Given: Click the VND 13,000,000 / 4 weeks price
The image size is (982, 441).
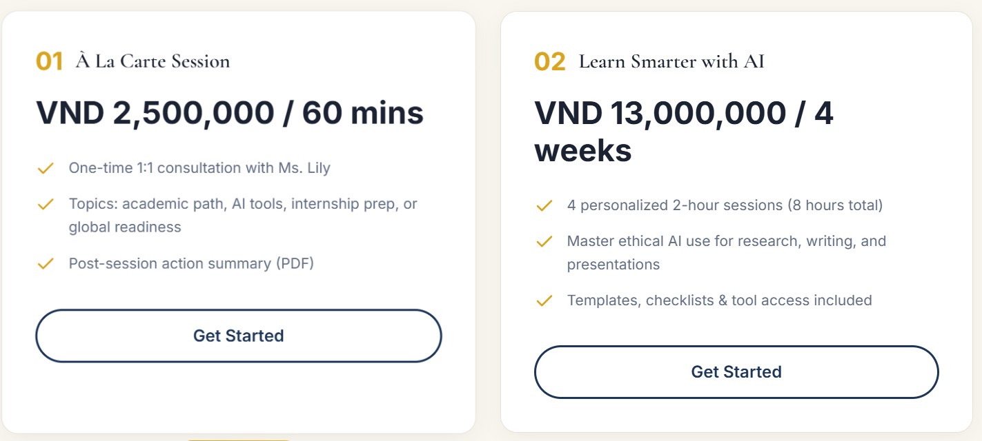Looking at the screenshot, I should [683, 131].
